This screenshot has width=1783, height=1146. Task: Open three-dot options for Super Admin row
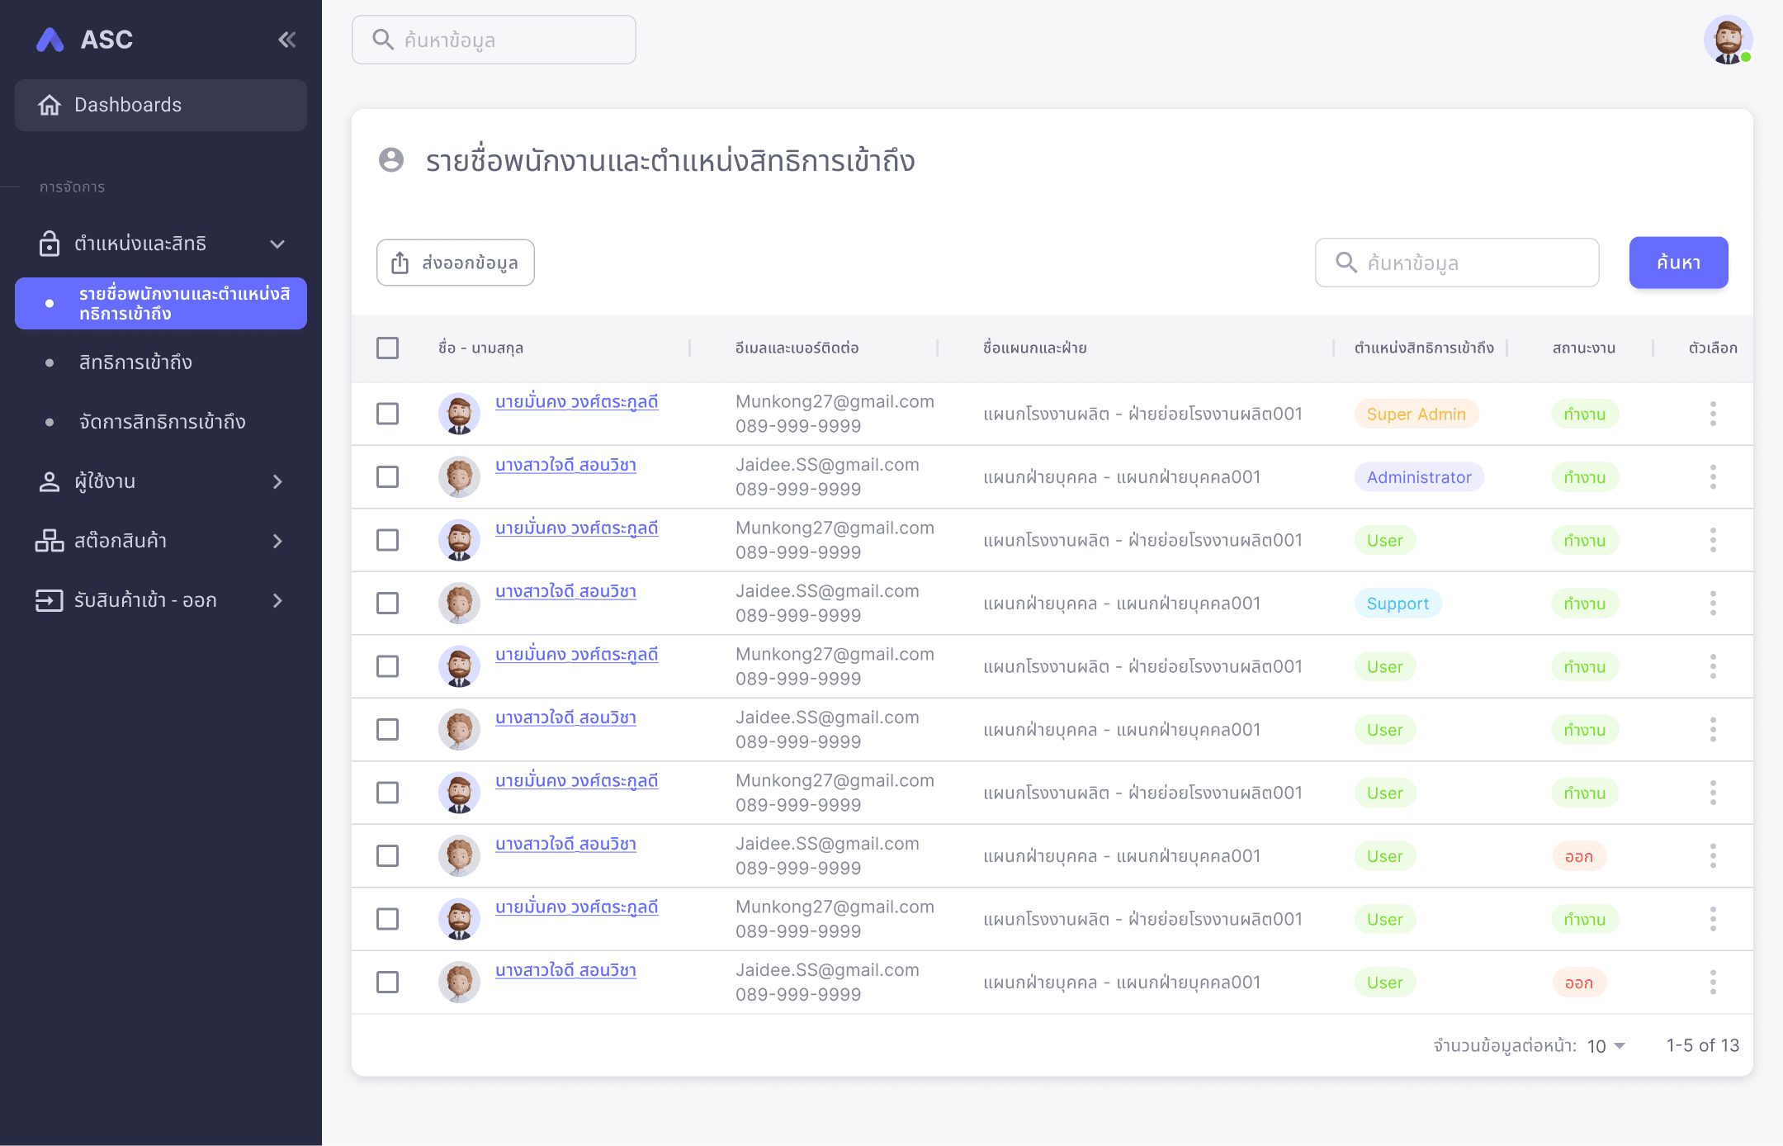pos(1713,414)
